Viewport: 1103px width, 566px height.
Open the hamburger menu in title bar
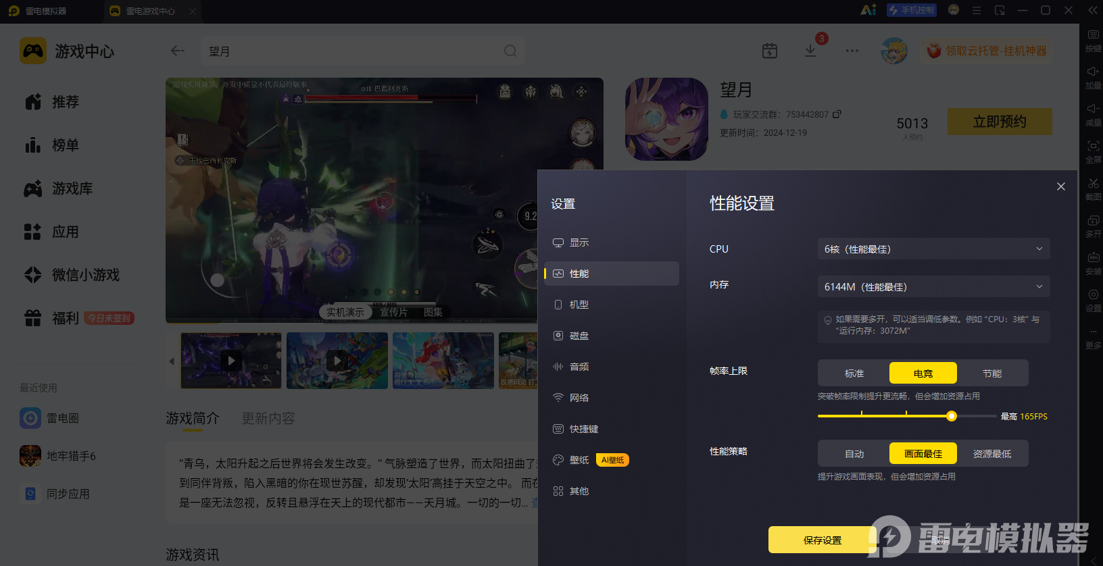(977, 10)
